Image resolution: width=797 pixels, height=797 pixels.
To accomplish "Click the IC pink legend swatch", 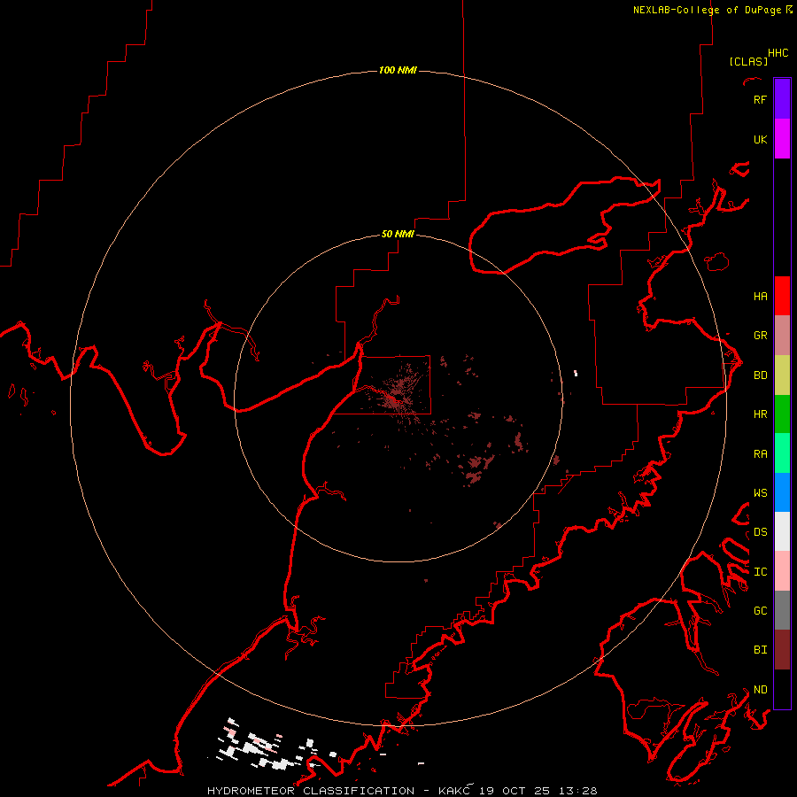I will [x=782, y=571].
